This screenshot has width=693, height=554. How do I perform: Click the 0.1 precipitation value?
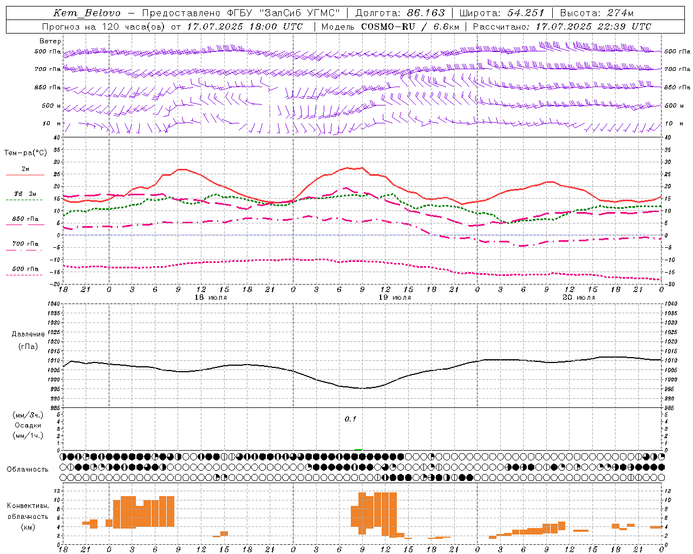(x=351, y=419)
